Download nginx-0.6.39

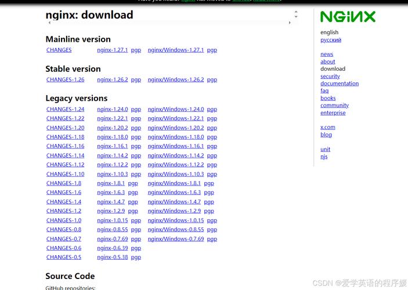pyautogui.click(x=113, y=248)
